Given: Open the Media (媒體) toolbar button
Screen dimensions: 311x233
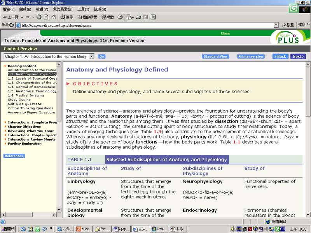Looking at the screenshot, I should coord(108,17).
